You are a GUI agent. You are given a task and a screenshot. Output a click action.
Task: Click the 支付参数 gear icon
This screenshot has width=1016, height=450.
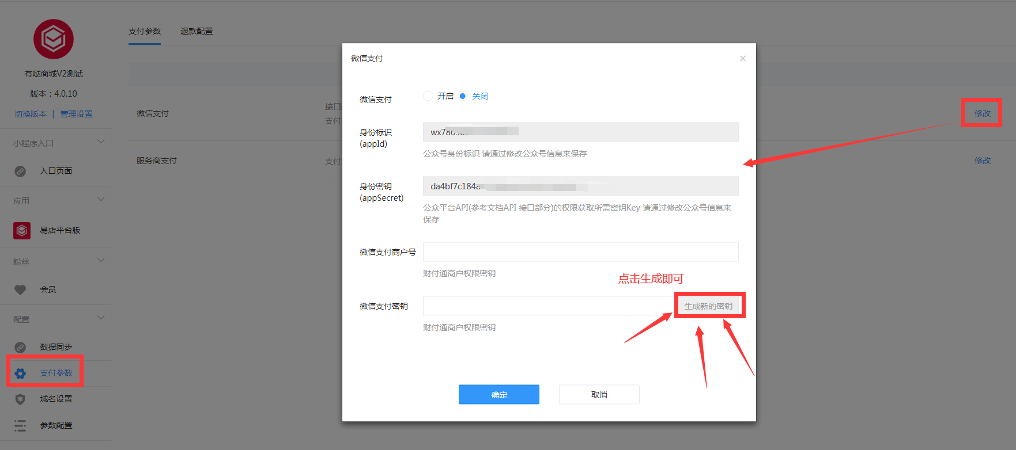click(x=20, y=373)
